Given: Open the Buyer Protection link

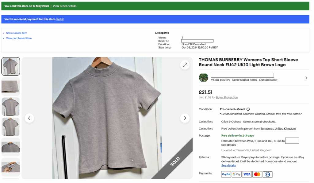Looking at the screenshot, I should [x=227, y=97].
